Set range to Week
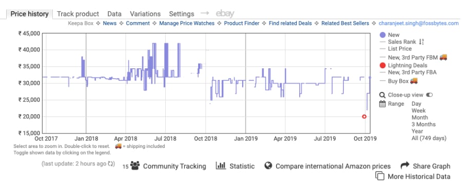 (419, 110)
